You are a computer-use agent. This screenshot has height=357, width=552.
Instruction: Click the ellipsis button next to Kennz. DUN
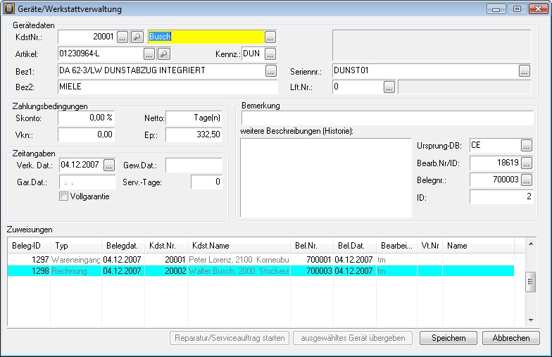tap(270, 54)
